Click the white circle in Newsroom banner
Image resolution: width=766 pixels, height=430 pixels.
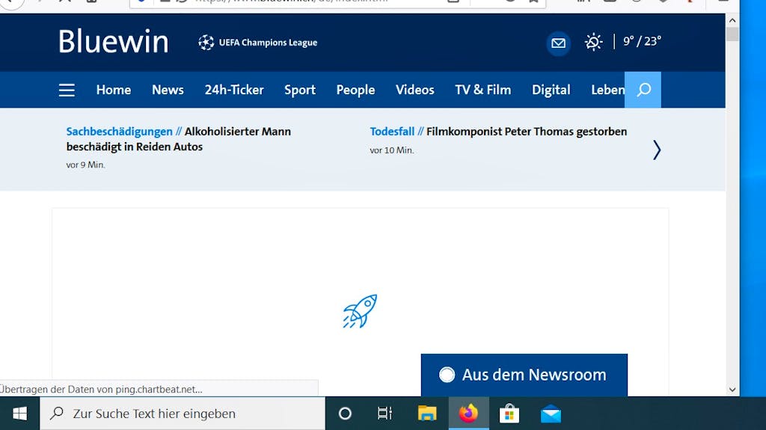point(447,375)
